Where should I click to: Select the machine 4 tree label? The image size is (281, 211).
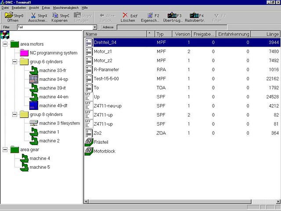tap(40, 158)
